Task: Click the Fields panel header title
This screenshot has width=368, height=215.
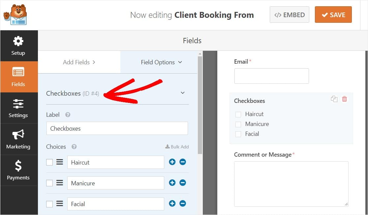Action: click(192, 41)
